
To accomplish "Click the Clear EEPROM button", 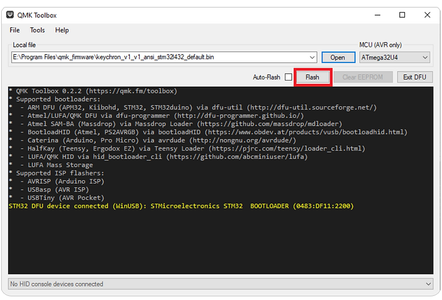I will [x=363, y=77].
